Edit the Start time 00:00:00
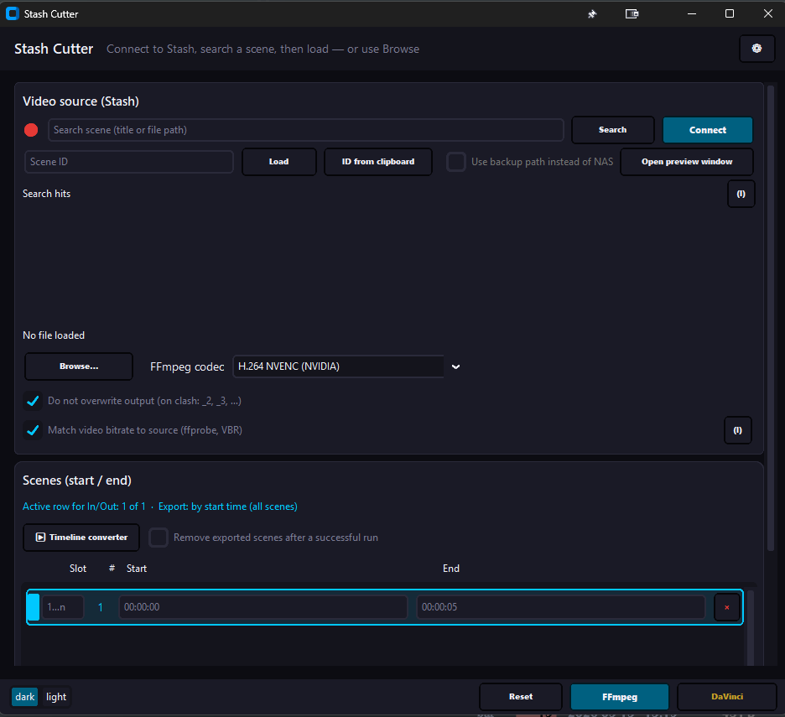Viewport: 785px width, 717px height. coord(263,607)
